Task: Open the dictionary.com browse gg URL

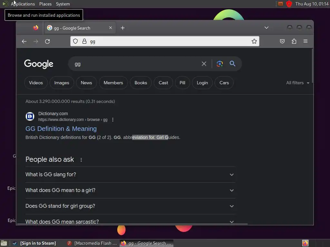Action: (x=73, y=120)
